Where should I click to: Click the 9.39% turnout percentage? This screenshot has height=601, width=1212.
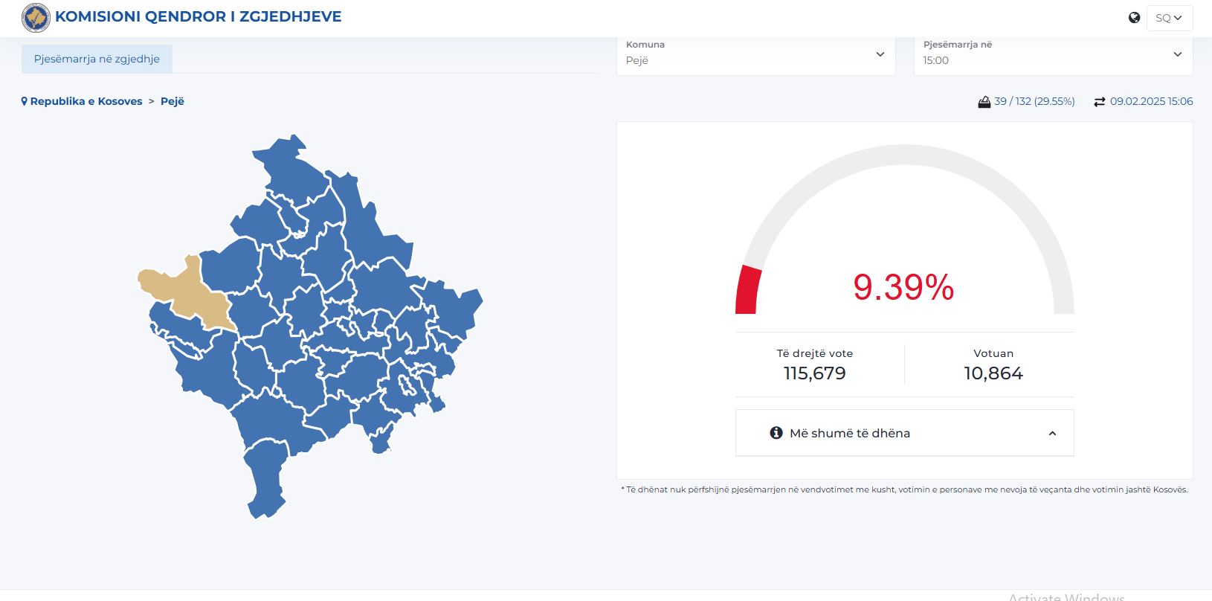(903, 287)
